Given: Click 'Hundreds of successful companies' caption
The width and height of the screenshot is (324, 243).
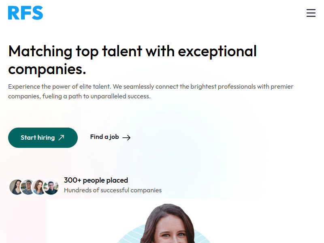Looking at the screenshot, I should (113, 190).
